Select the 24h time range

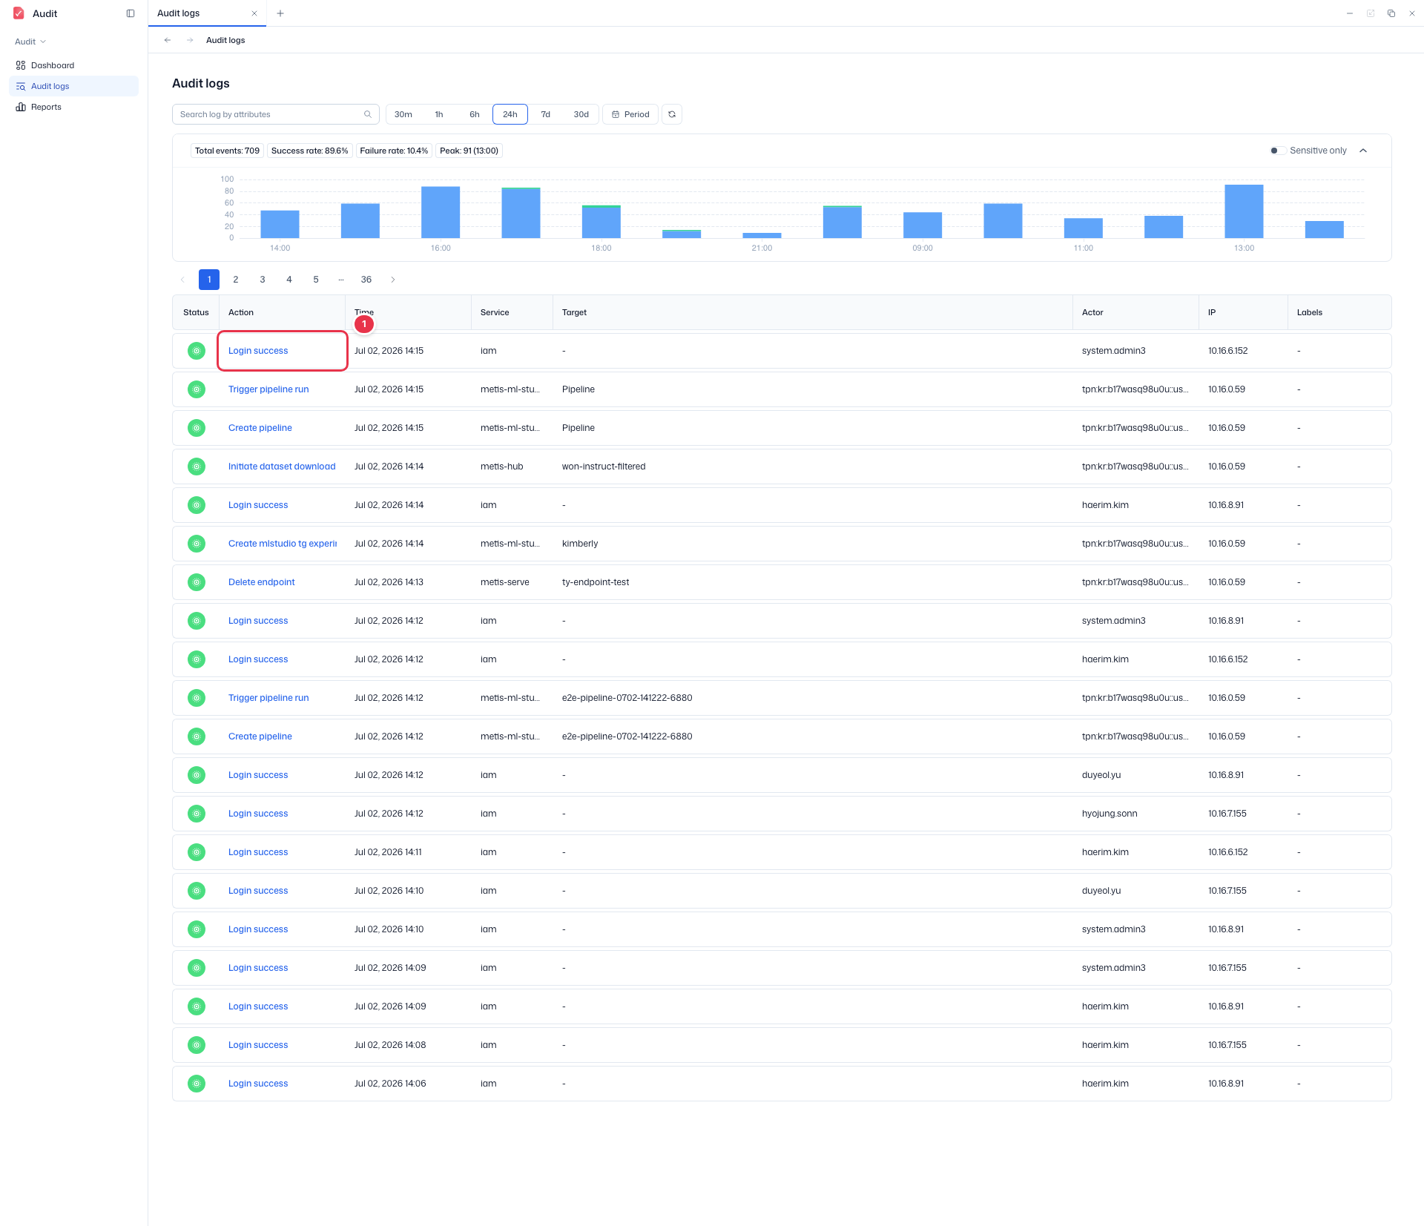click(x=510, y=114)
